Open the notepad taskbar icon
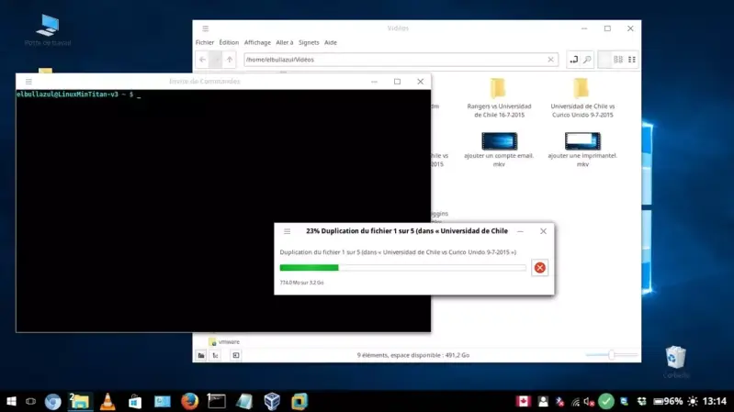 point(244,401)
